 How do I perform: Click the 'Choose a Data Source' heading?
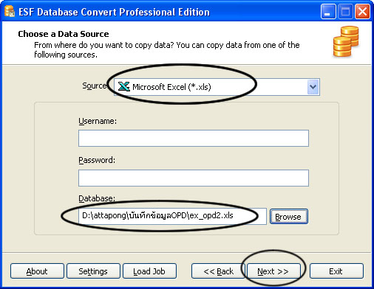(64, 34)
